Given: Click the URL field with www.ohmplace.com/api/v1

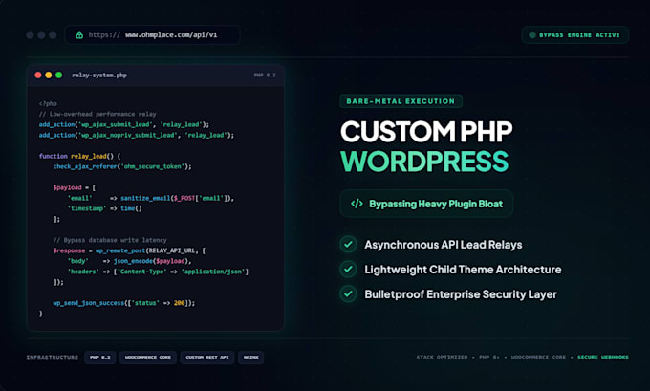Looking at the screenshot, I should pos(152,34).
